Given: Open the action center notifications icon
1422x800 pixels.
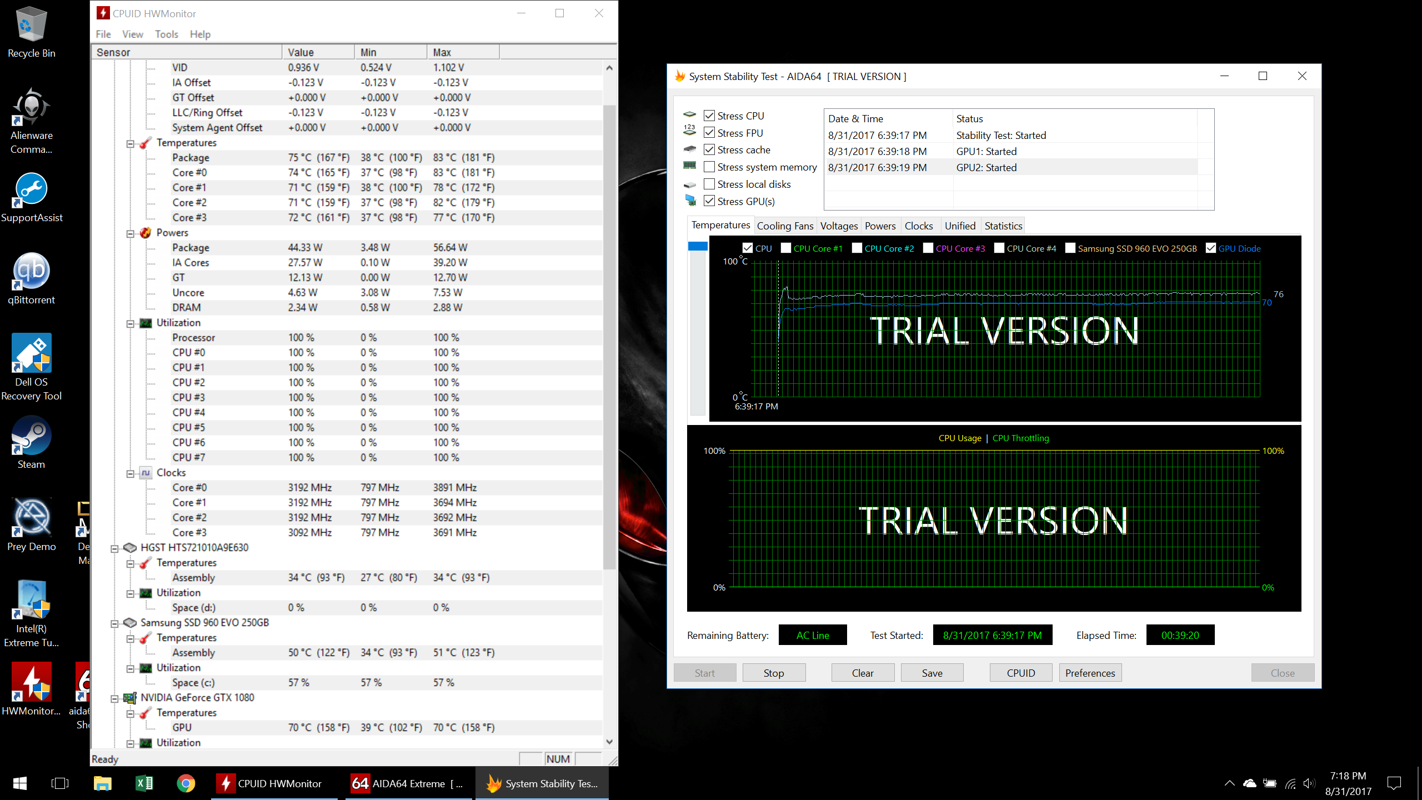Looking at the screenshot, I should [1394, 783].
